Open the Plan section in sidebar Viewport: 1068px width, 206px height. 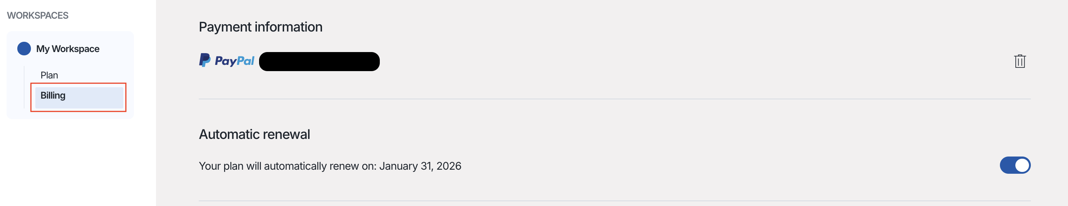click(49, 75)
